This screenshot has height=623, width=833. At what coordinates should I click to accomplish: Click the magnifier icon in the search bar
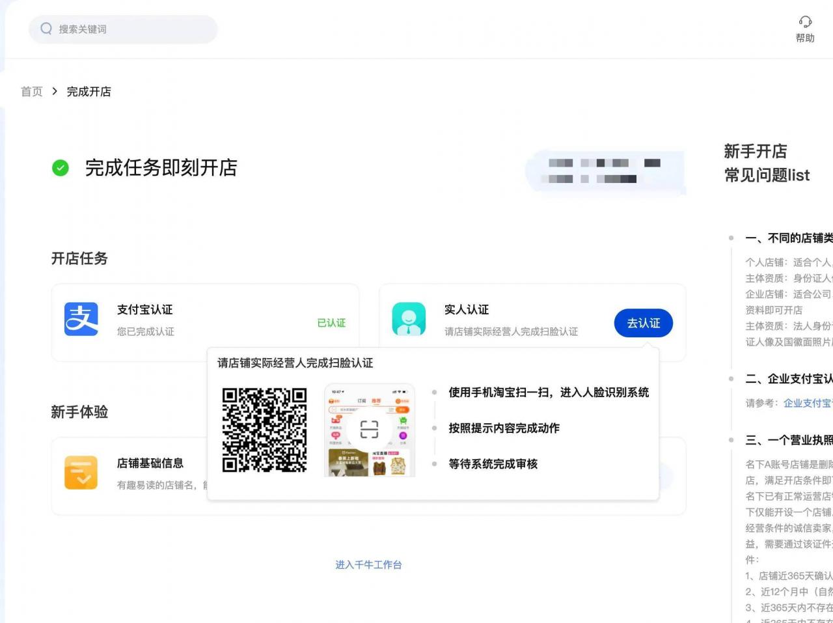(x=46, y=29)
